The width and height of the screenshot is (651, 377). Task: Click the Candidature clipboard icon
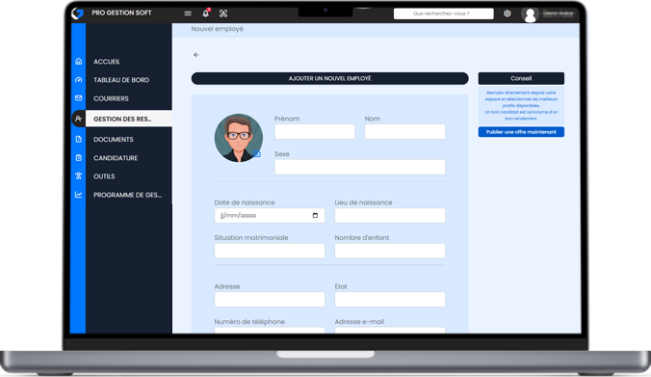click(x=78, y=157)
